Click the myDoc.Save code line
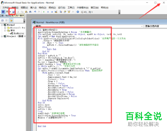 coord(44,105)
